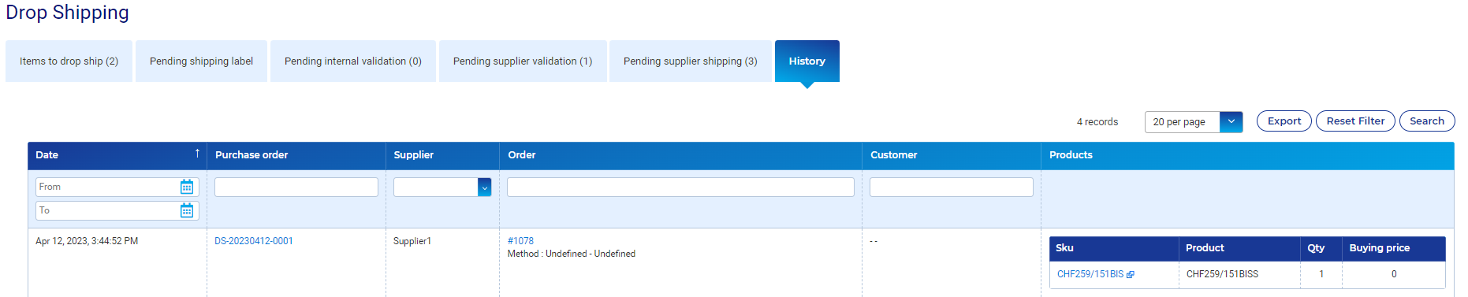Select the History tab
1468x297 pixels.
pyautogui.click(x=807, y=61)
